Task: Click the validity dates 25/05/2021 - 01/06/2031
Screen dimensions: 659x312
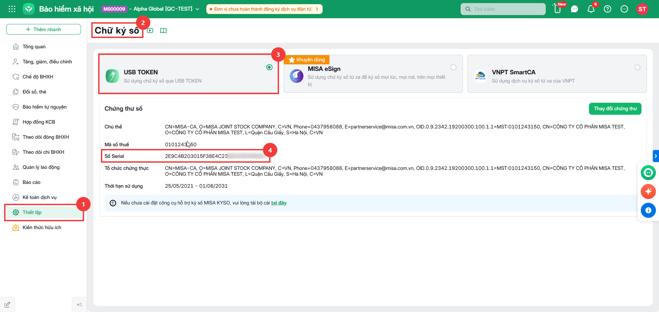Action: point(196,186)
